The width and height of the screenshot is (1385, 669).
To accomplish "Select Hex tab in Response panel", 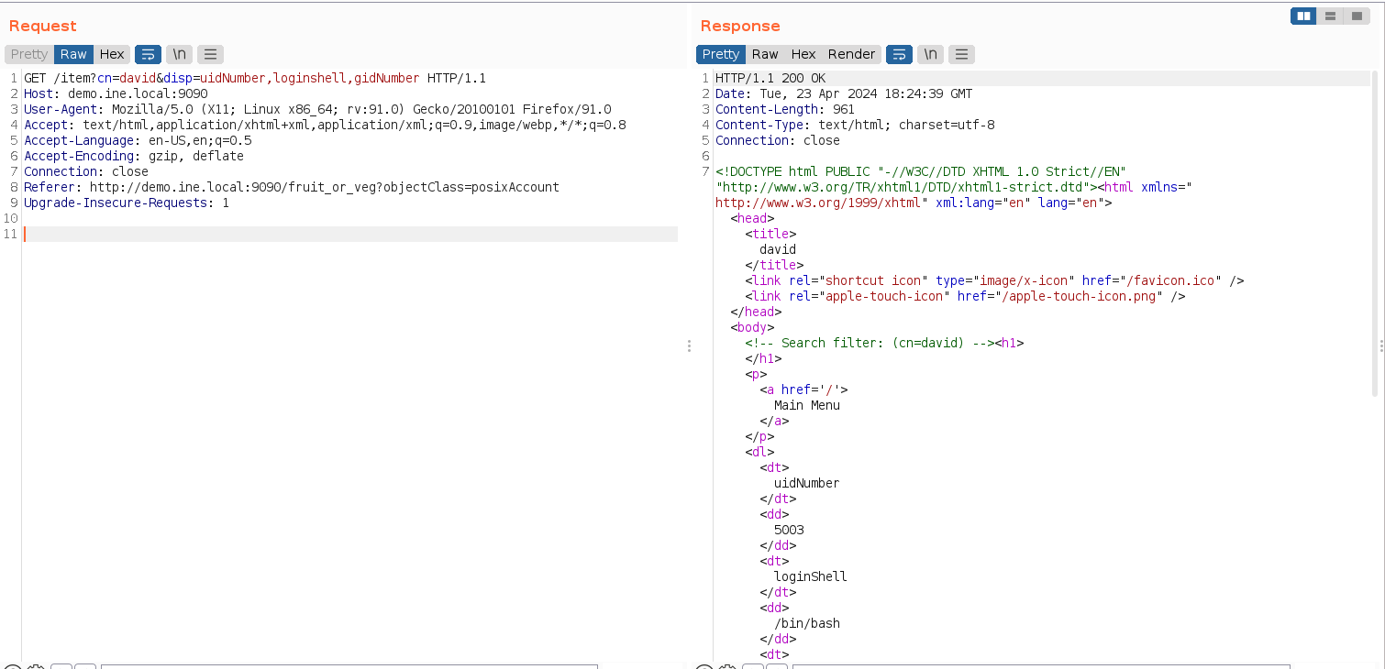I will point(803,54).
